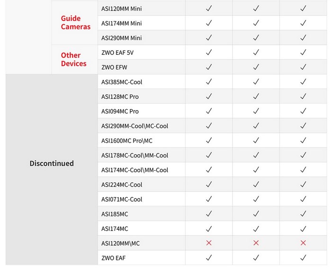The image size is (333, 269).
Task: Click the ASI174MC model name
Action: pos(115,228)
